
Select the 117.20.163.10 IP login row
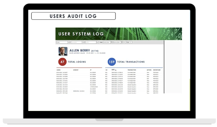(79, 87)
